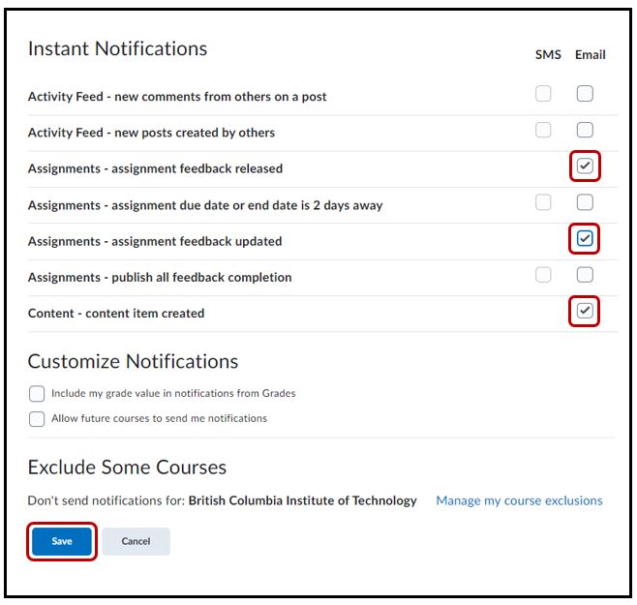
Task: Click the Email column header
Action: (590, 54)
